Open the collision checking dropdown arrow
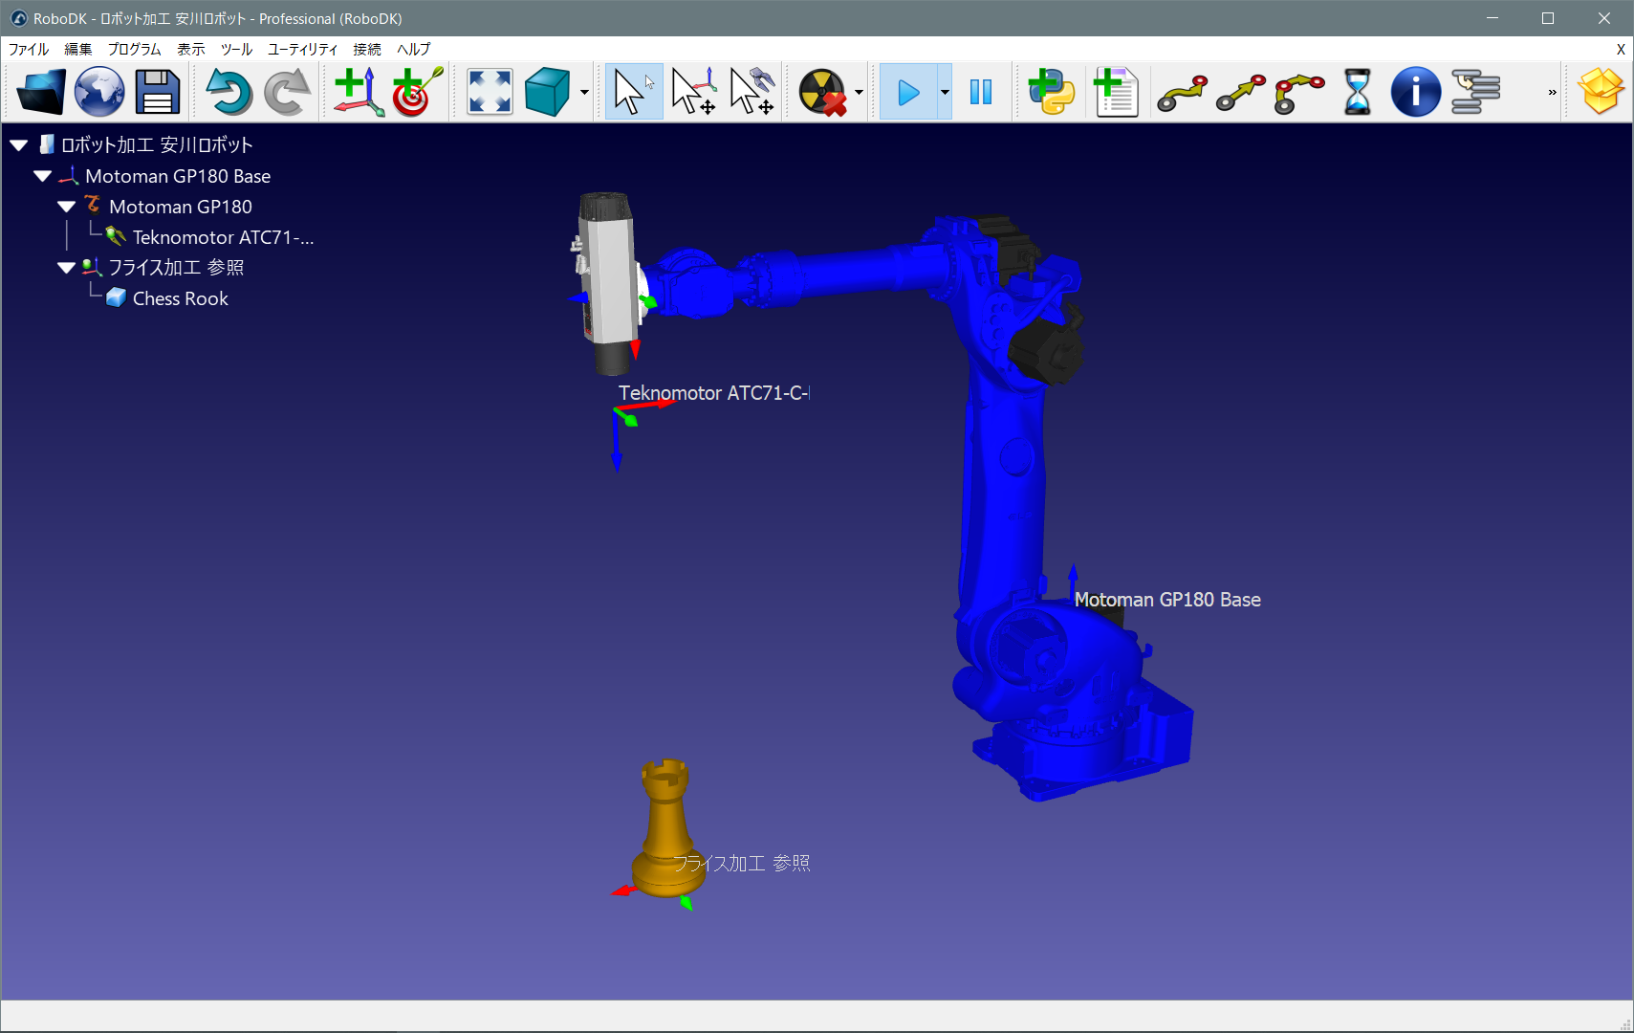 859,93
